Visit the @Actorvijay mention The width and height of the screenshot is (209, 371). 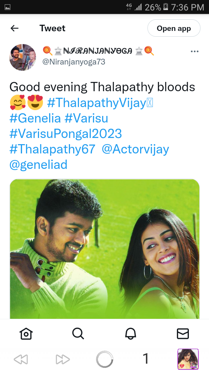tap(135, 149)
